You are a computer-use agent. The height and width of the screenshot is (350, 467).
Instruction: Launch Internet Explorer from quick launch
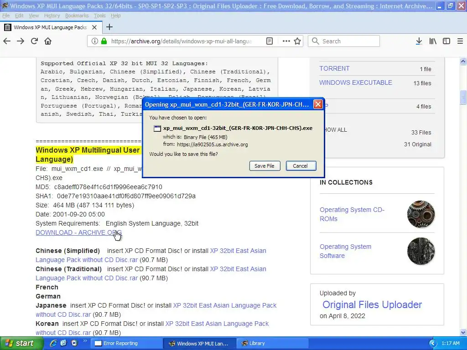click(x=53, y=343)
